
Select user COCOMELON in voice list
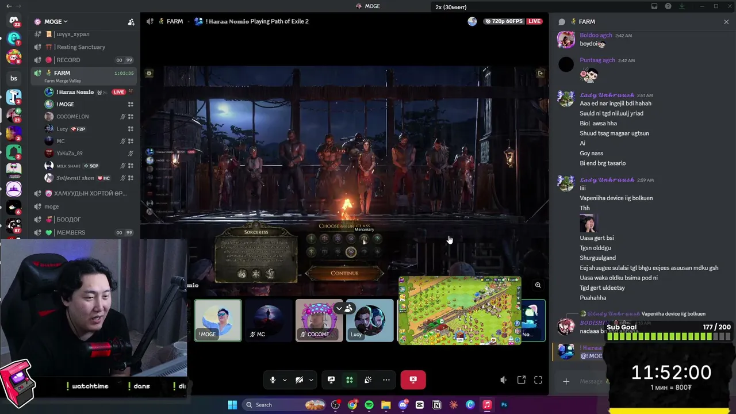(x=89, y=117)
